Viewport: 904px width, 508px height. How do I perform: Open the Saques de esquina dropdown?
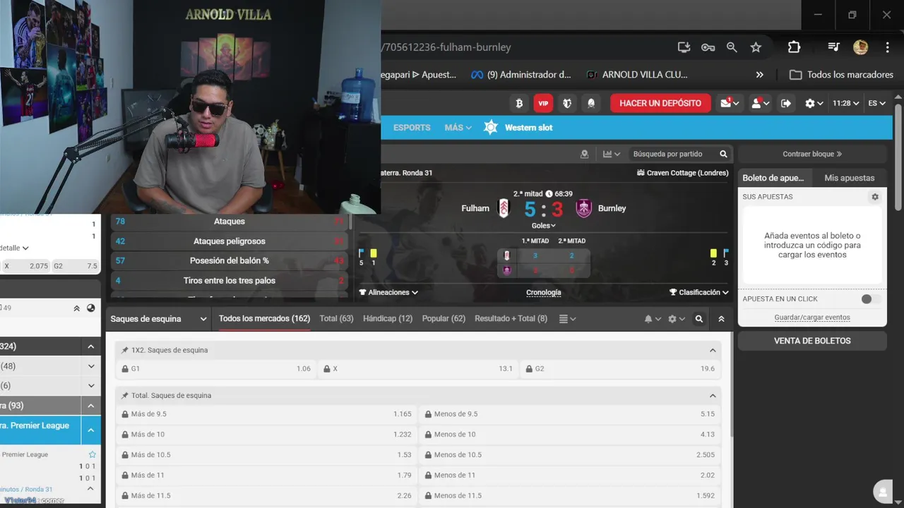(158, 319)
